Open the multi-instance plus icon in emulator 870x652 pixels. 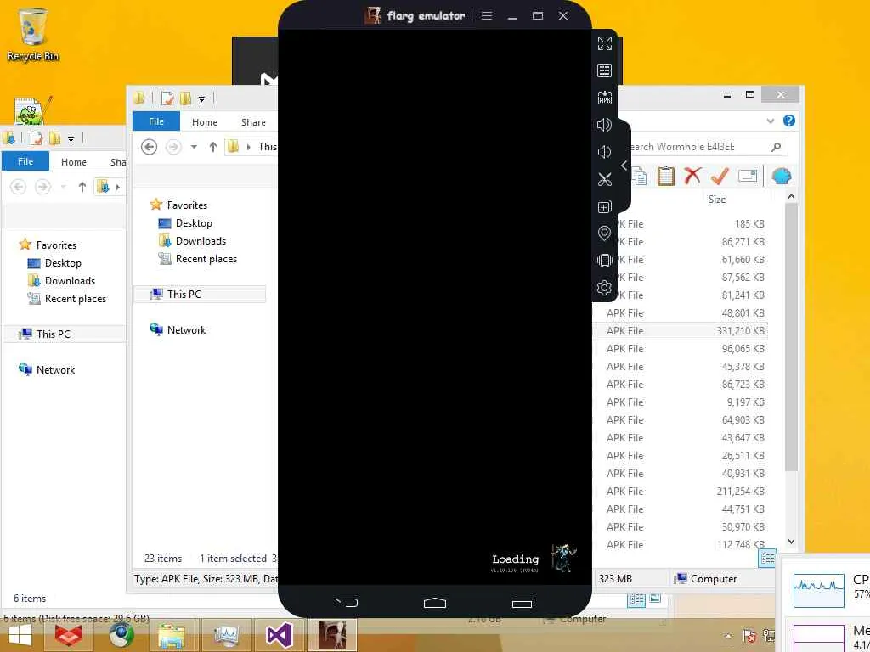pyautogui.click(x=604, y=206)
